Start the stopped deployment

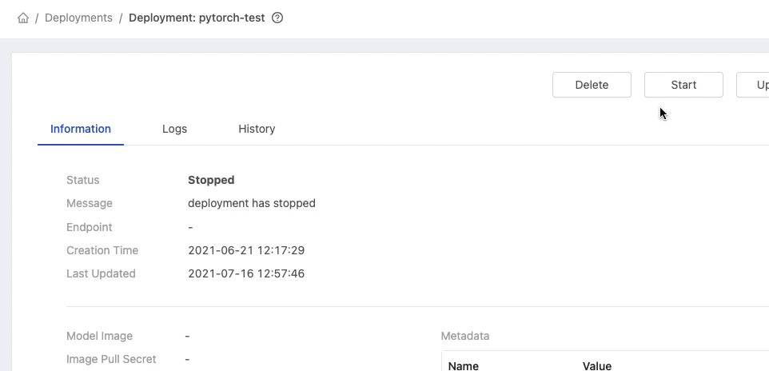point(683,85)
